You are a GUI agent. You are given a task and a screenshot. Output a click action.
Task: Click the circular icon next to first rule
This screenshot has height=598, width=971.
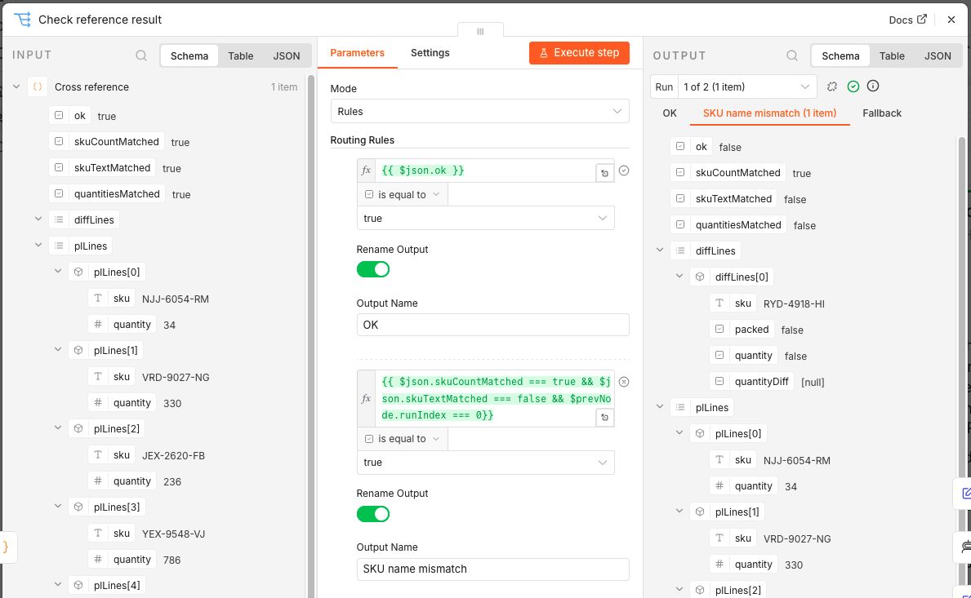pos(624,171)
